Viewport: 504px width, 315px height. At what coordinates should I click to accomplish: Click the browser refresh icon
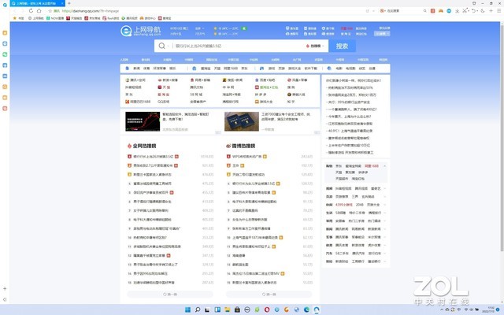(x=37, y=10)
